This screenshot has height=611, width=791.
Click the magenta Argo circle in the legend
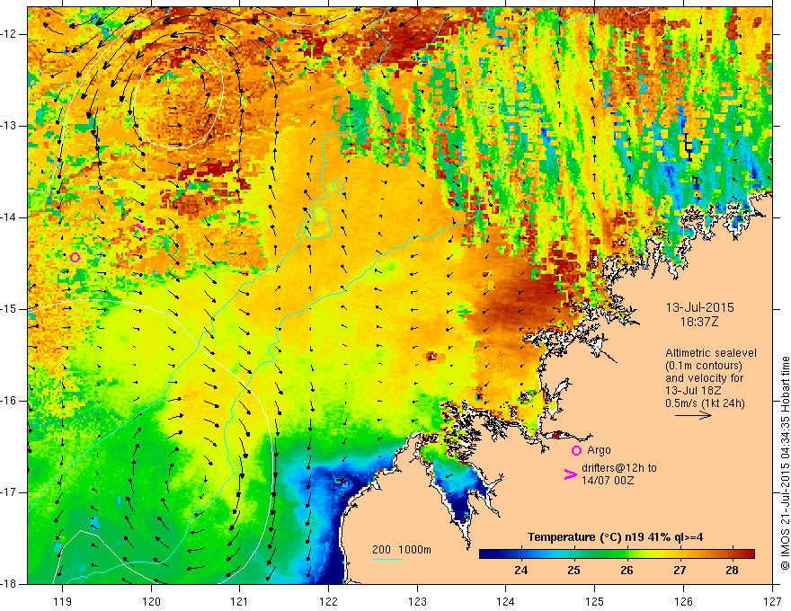click(576, 450)
